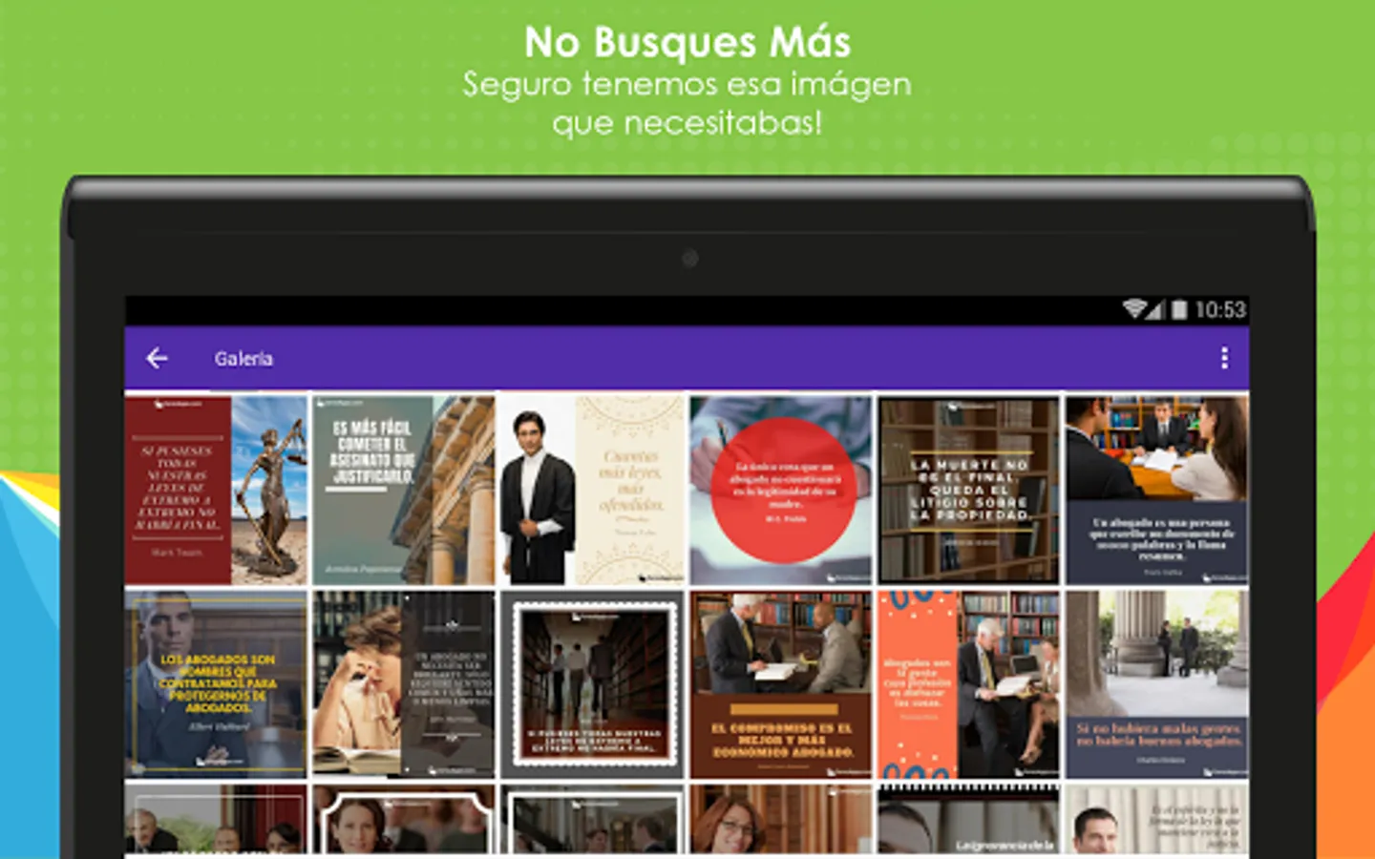The image size is (1375, 859).
Task: Open the 'Es más fácil cometer el asesinato' image
Action: (404, 491)
